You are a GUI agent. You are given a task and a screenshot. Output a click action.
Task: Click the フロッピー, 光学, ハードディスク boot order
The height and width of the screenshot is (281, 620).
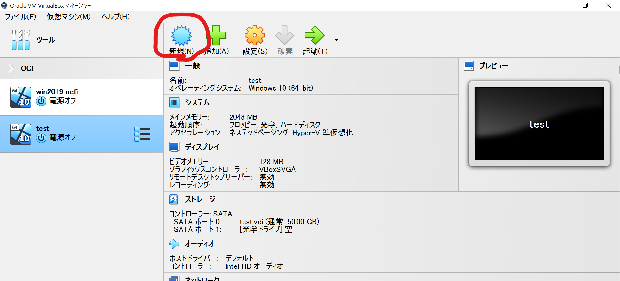[x=275, y=125]
